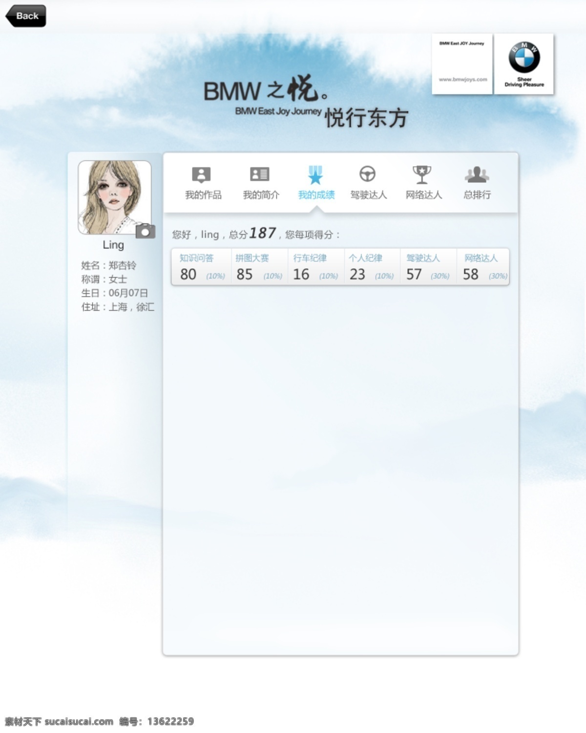Tap the camera icon on the avatar

tap(145, 231)
